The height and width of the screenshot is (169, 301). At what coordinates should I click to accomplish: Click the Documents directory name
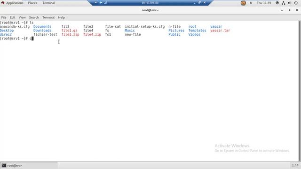42,27
